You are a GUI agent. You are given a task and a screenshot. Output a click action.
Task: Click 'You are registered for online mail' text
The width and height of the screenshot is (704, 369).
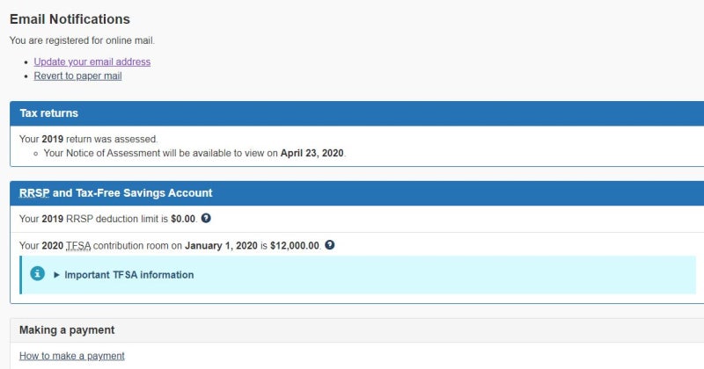click(82, 40)
